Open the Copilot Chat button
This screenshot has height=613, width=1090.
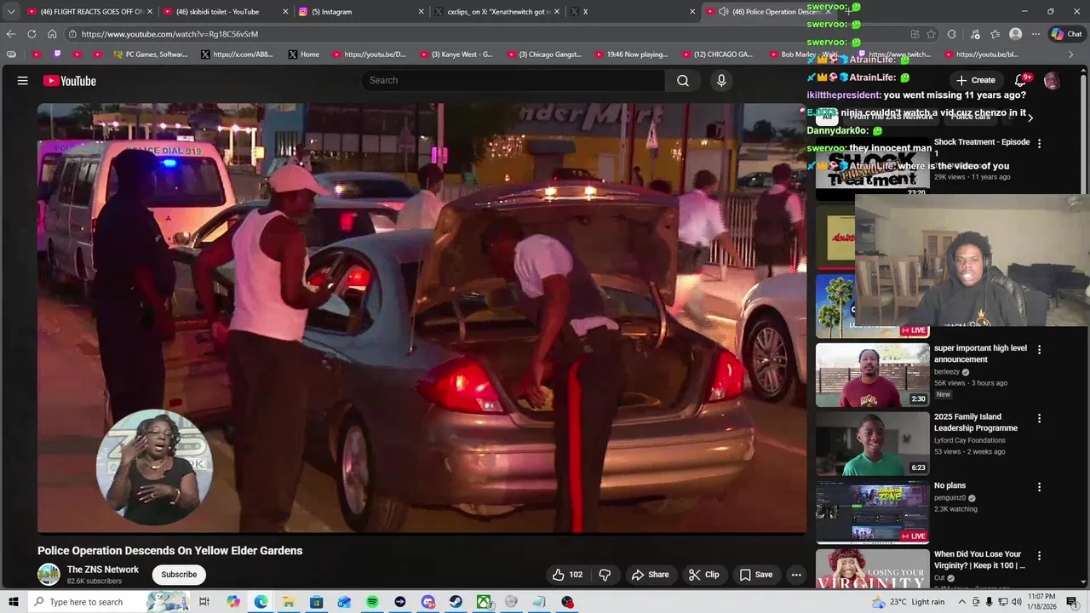tap(1066, 34)
